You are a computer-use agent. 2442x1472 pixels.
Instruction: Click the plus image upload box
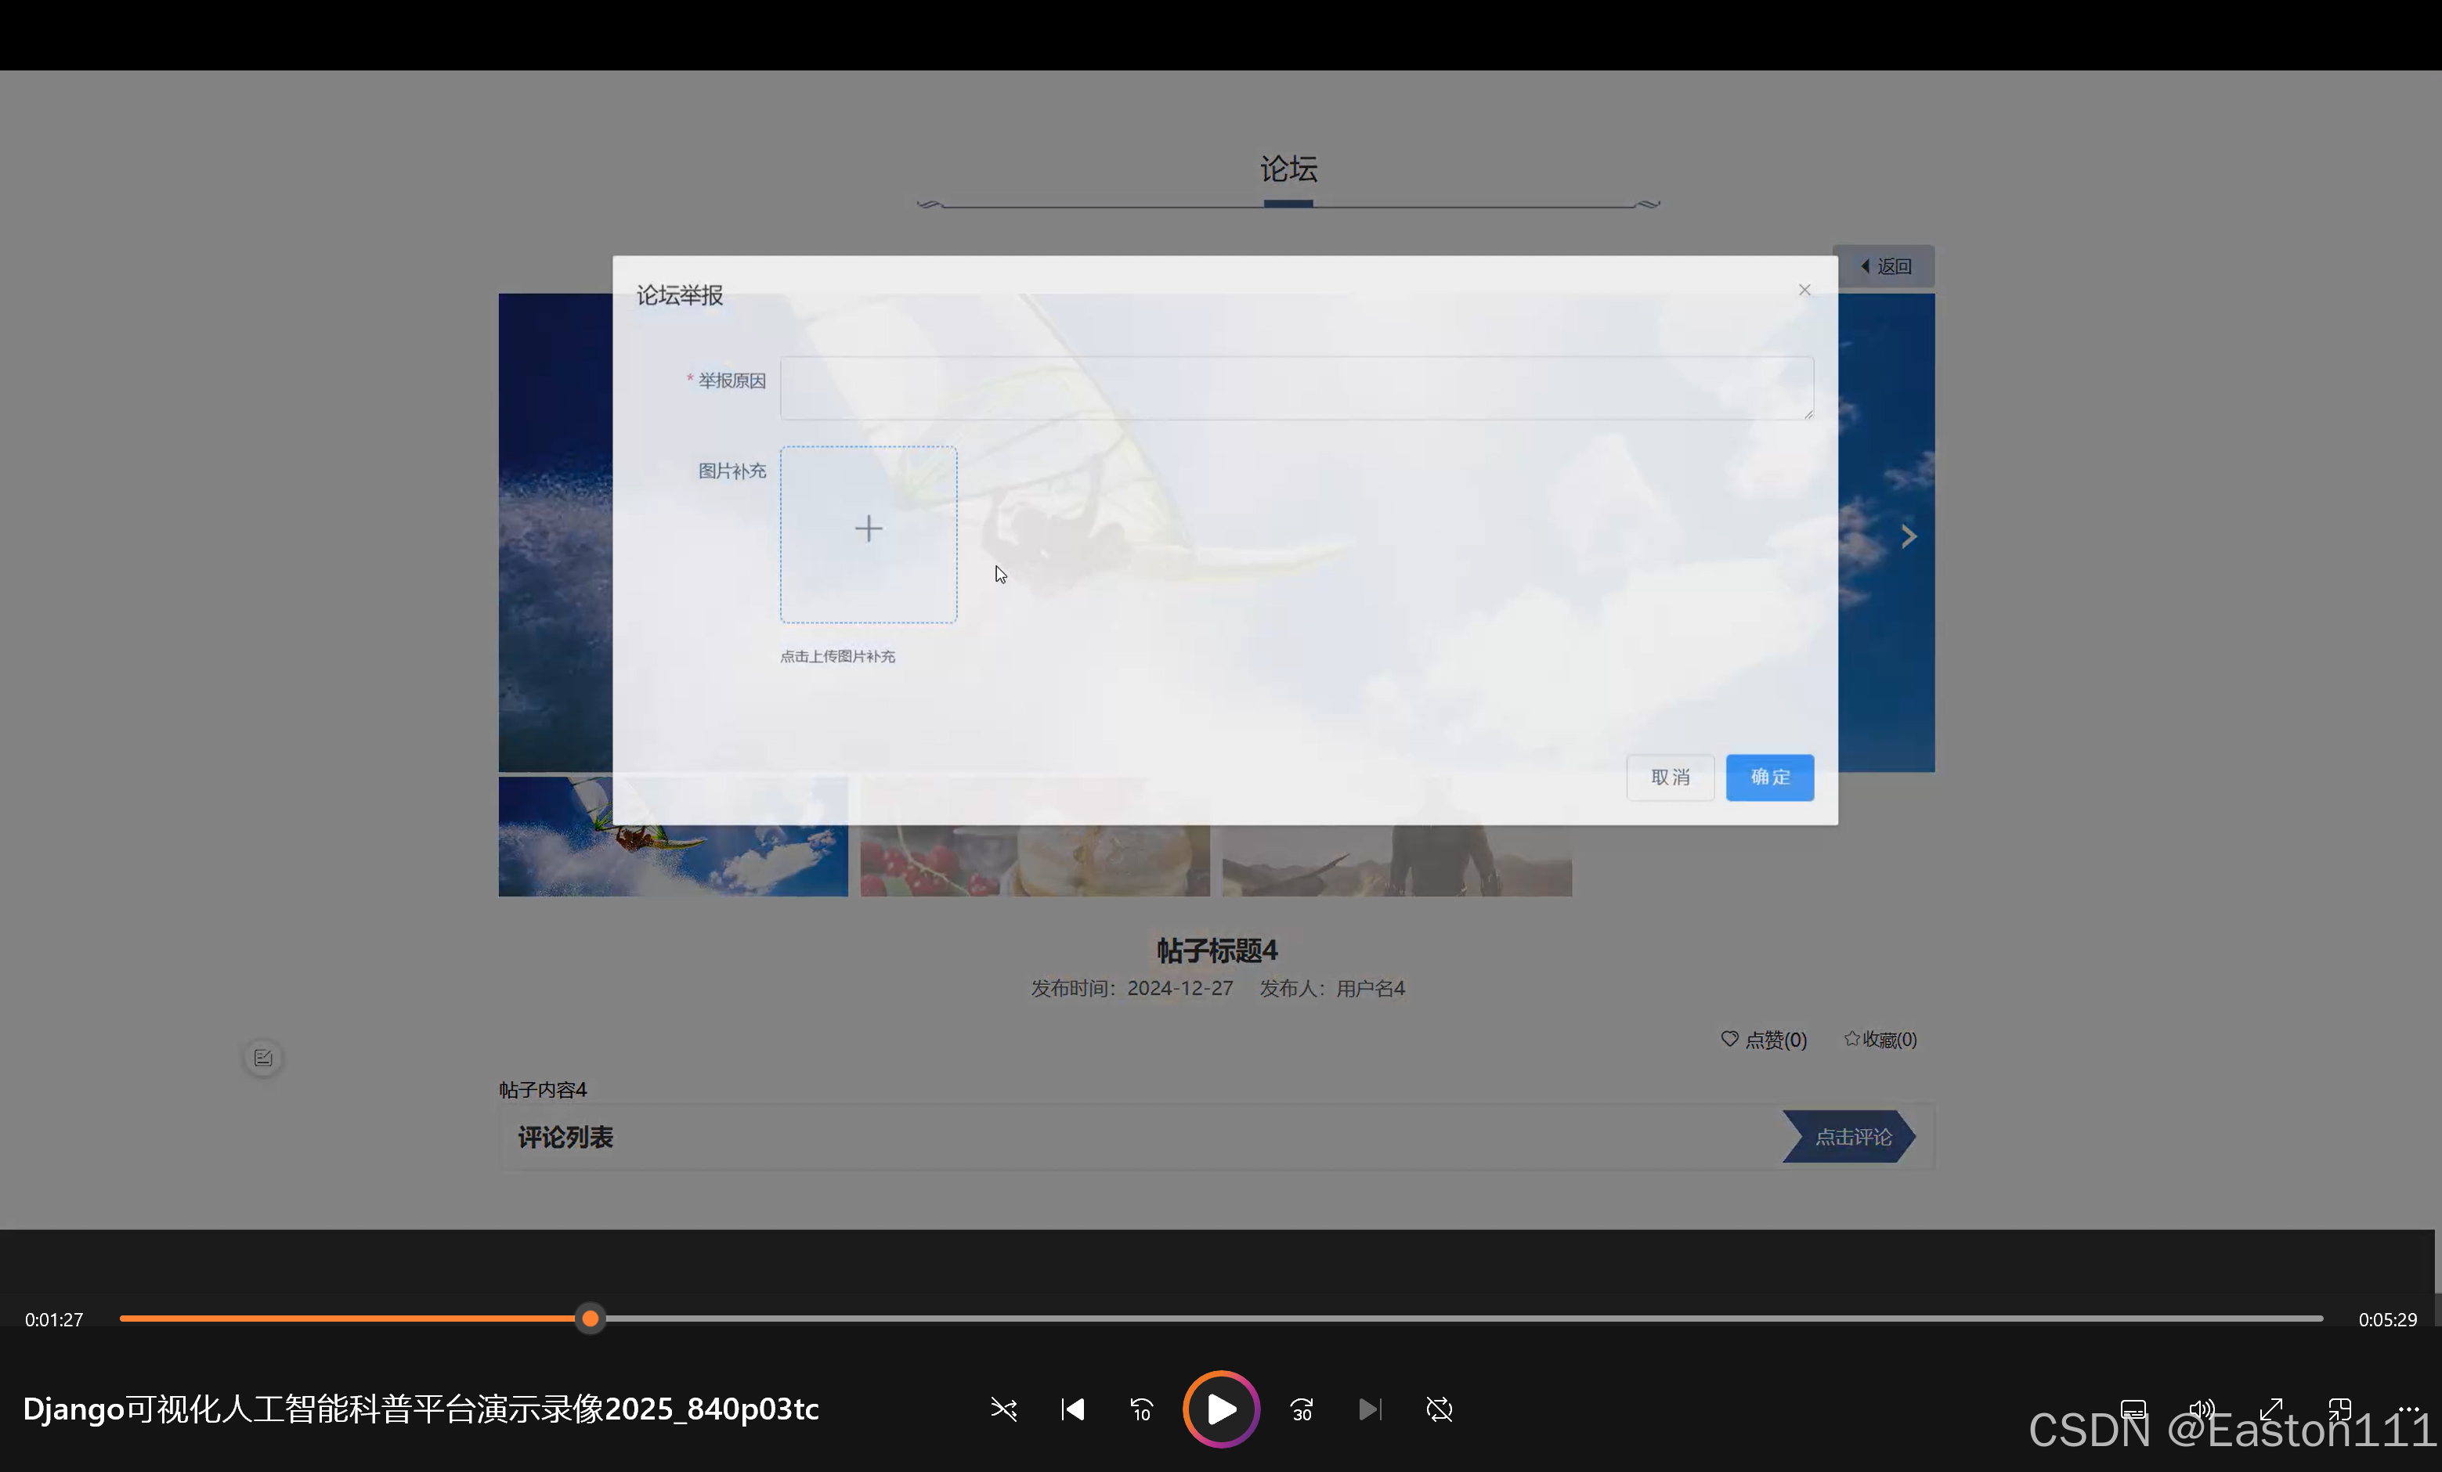(869, 534)
